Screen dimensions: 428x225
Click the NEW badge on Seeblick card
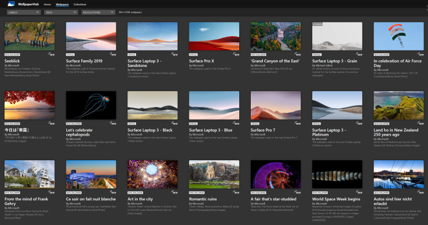click(x=52, y=54)
